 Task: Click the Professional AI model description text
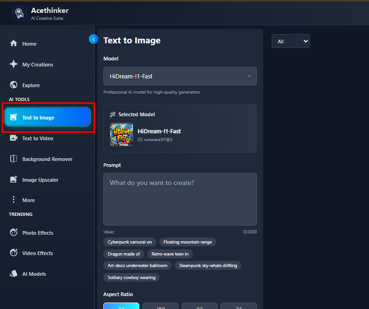pyautogui.click(x=152, y=92)
